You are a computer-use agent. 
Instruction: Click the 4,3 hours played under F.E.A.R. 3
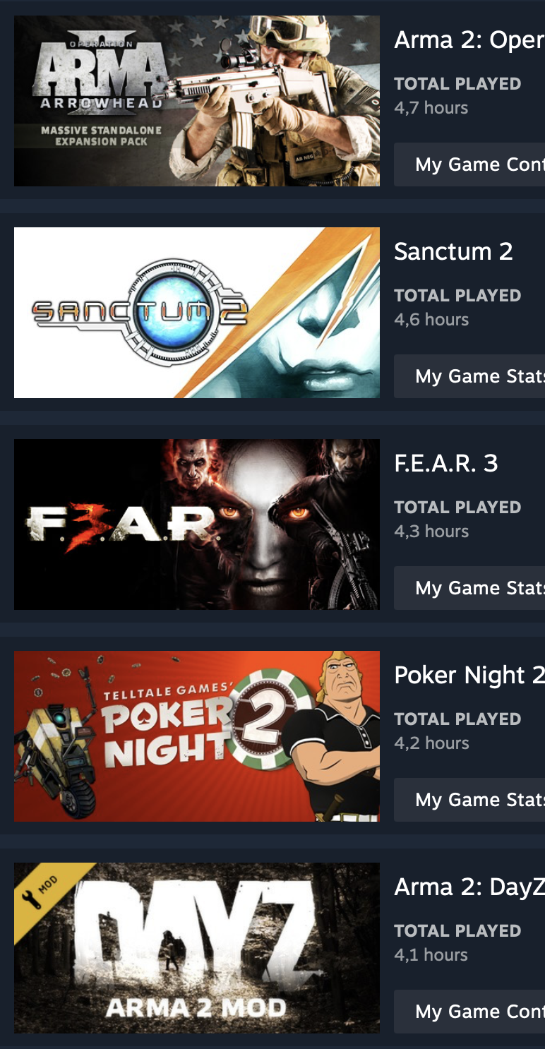tap(431, 532)
